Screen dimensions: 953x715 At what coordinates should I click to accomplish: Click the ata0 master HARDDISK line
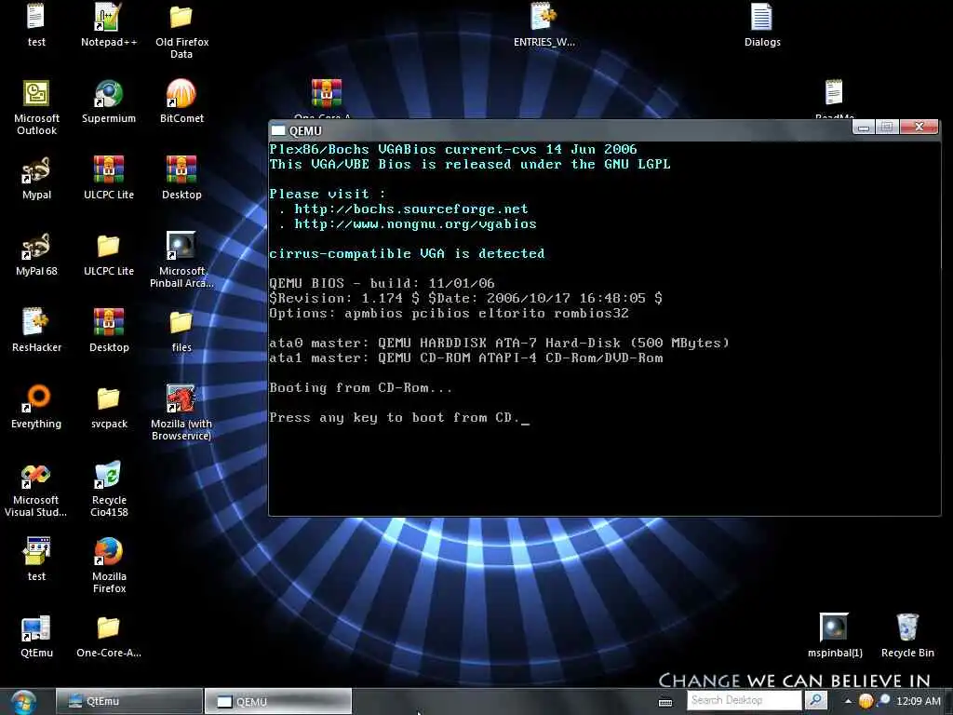499,343
